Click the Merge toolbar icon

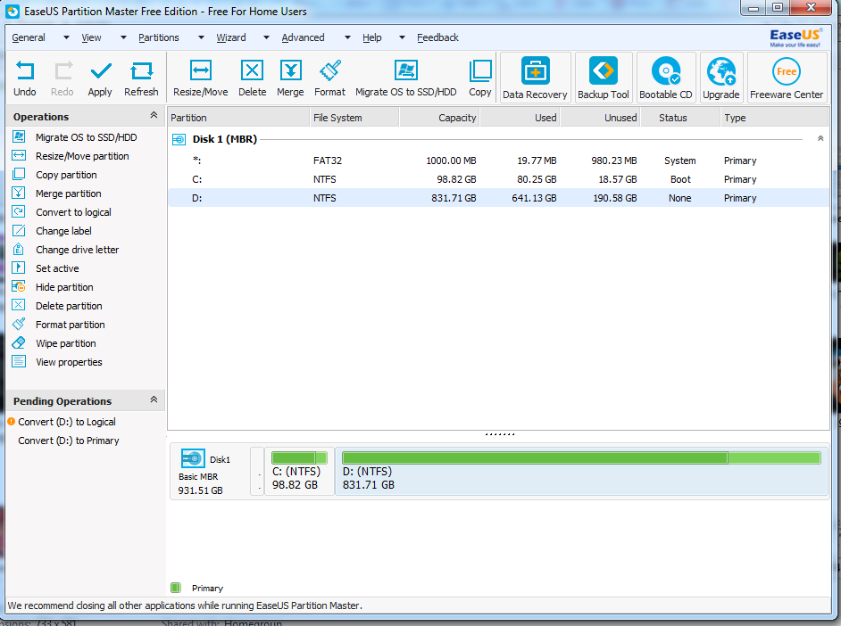(290, 70)
